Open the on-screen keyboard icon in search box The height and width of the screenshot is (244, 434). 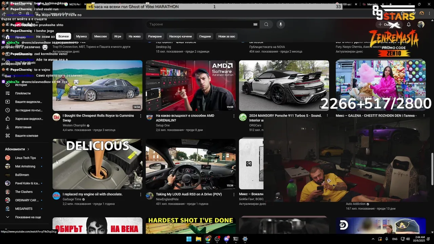[x=255, y=24]
